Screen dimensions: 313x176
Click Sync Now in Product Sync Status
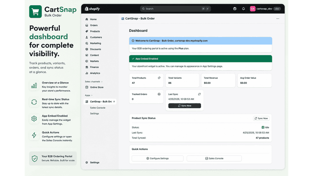(x=261, y=118)
